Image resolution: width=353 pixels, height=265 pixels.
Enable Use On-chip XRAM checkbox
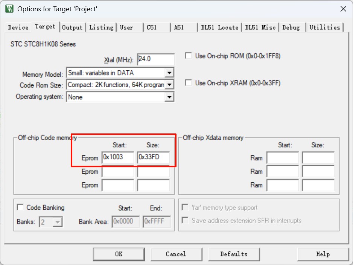(x=189, y=83)
